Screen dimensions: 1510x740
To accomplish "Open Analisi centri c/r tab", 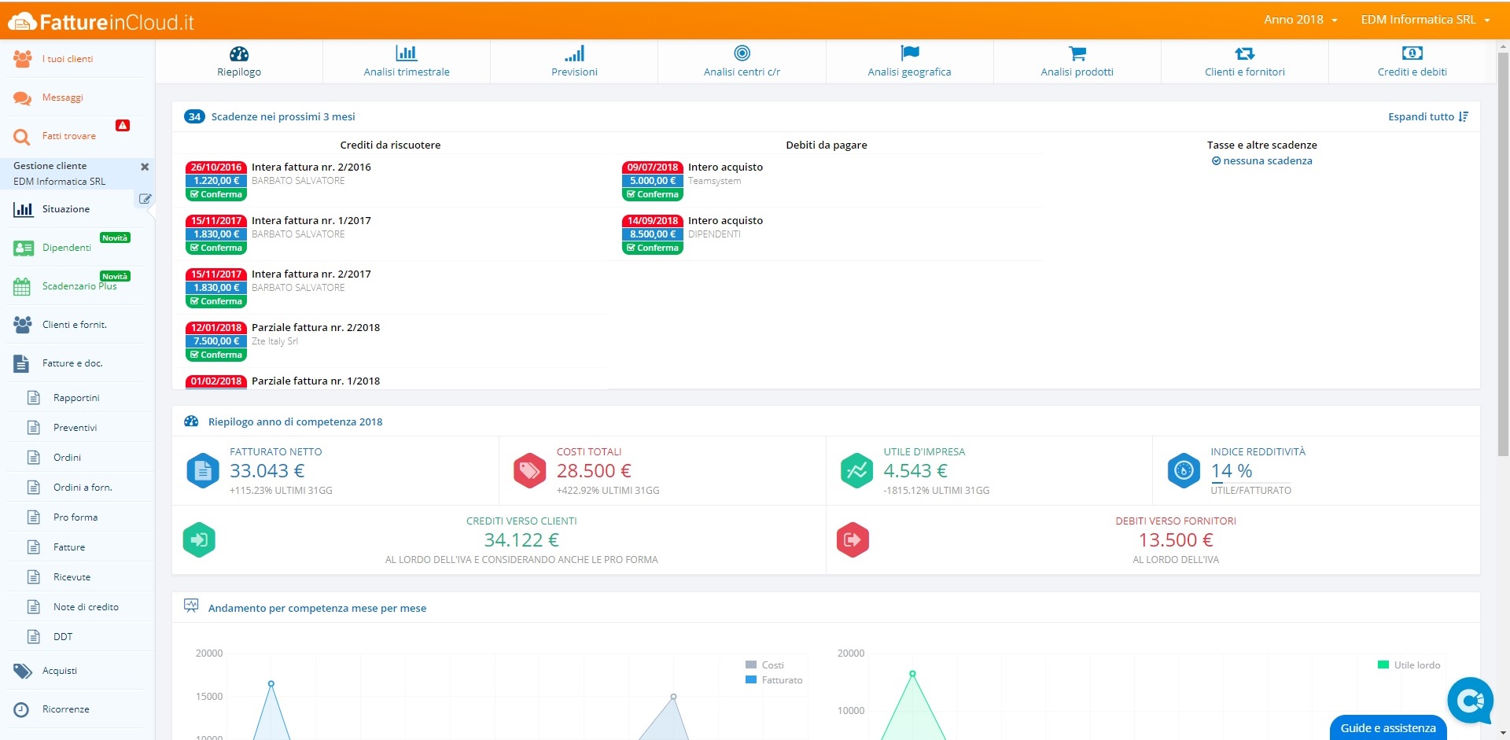I will coord(742,61).
